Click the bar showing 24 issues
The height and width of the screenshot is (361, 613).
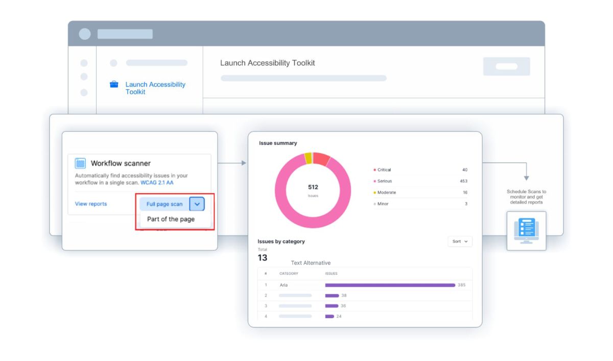(329, 316)
